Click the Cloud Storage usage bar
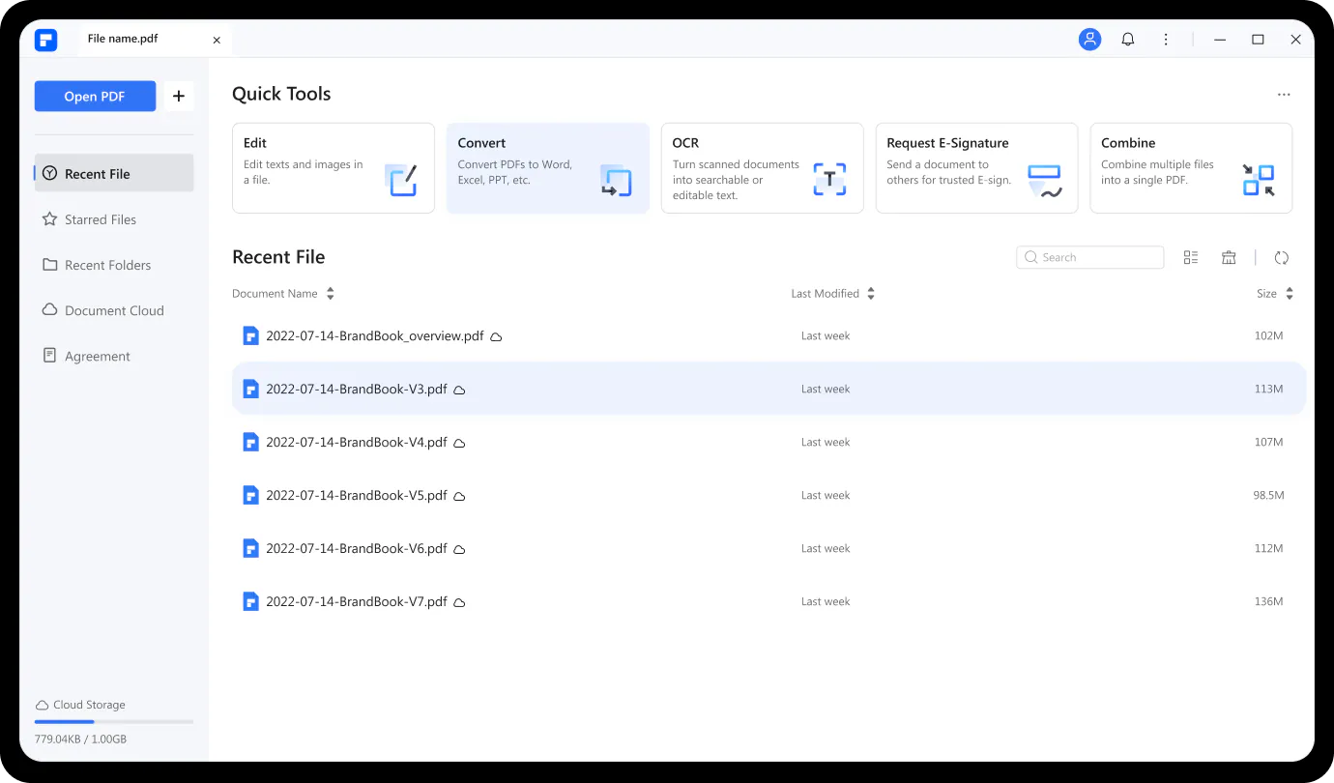 [114, 721]
